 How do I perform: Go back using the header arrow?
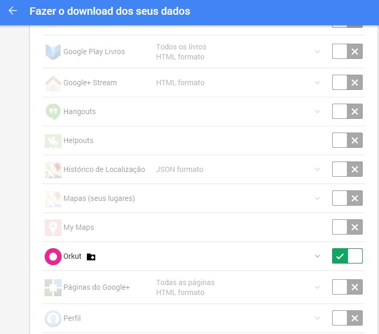[13, 11]
